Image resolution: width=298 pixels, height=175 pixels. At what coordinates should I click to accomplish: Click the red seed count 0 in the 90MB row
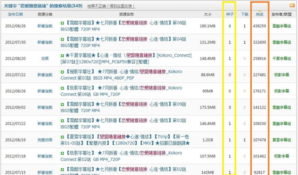230,91
